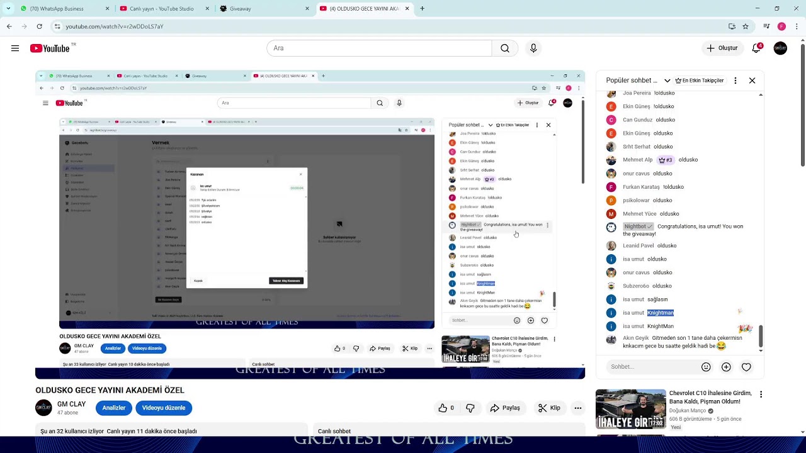Click the live chat scrollbar thumb
The height and width of the screenshot is (453, 806).
point(761,337)
